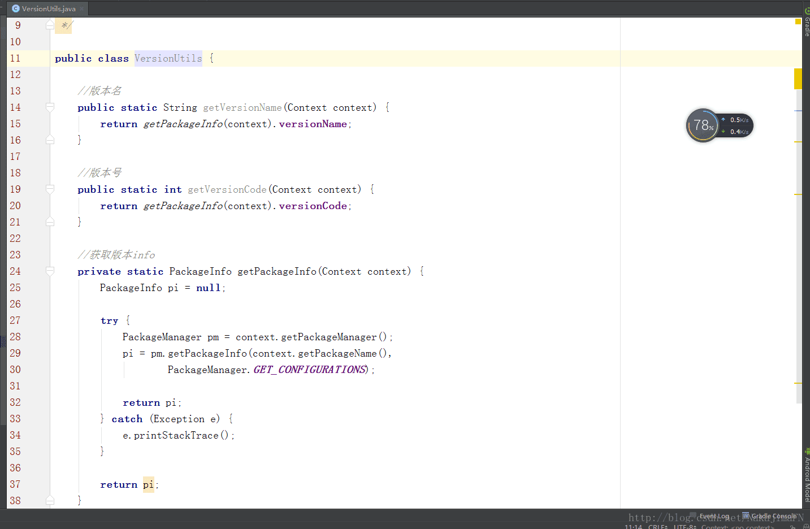Click the 11:14 cursor position indicator
The image size is (810, 529).
coord(633,526)
